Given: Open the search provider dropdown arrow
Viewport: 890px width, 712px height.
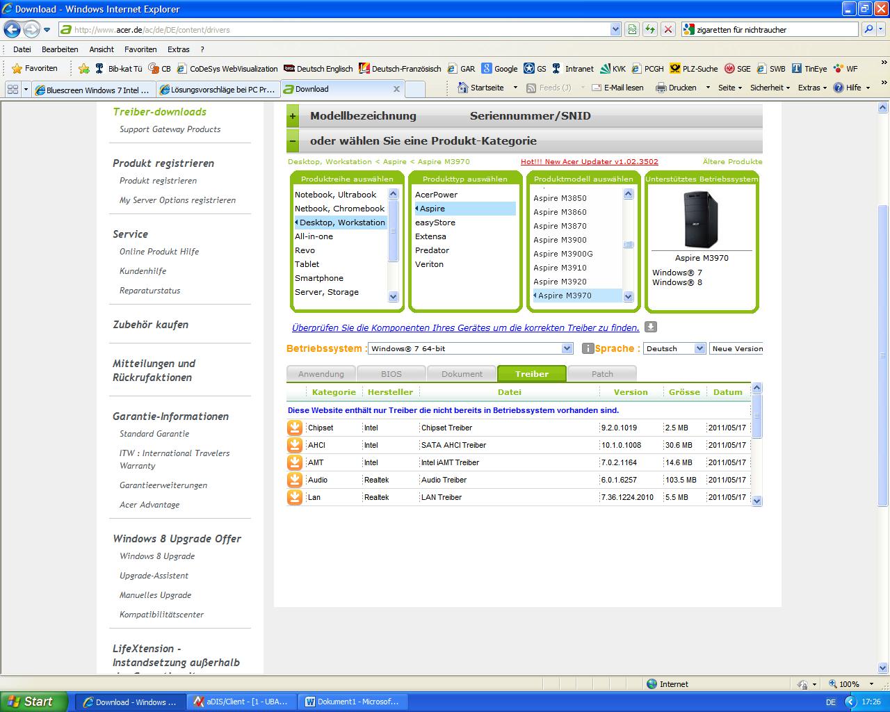Looking at the screenshot, I should 882,29.
